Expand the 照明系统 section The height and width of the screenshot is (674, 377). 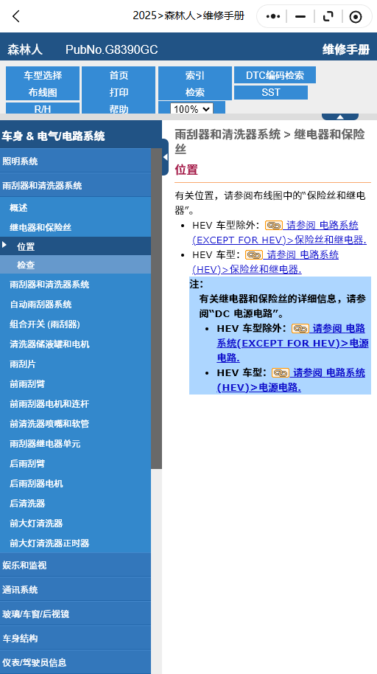point(75,161)
